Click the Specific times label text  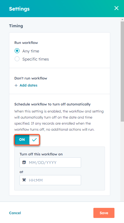coord(36,59)
